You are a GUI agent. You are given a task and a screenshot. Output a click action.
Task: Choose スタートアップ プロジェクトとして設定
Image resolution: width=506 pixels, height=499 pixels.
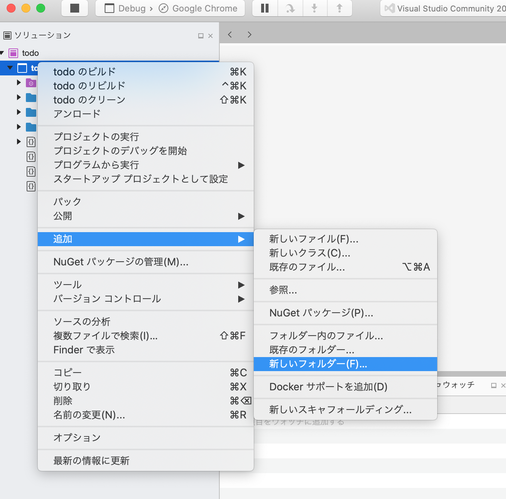(146, 179)
